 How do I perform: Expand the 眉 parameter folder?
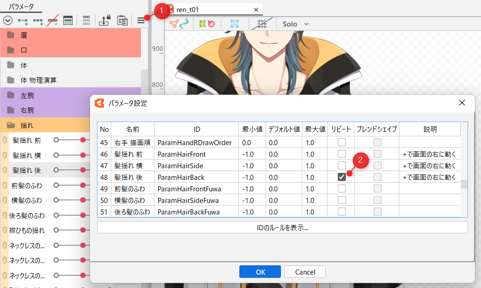(11, 35)
